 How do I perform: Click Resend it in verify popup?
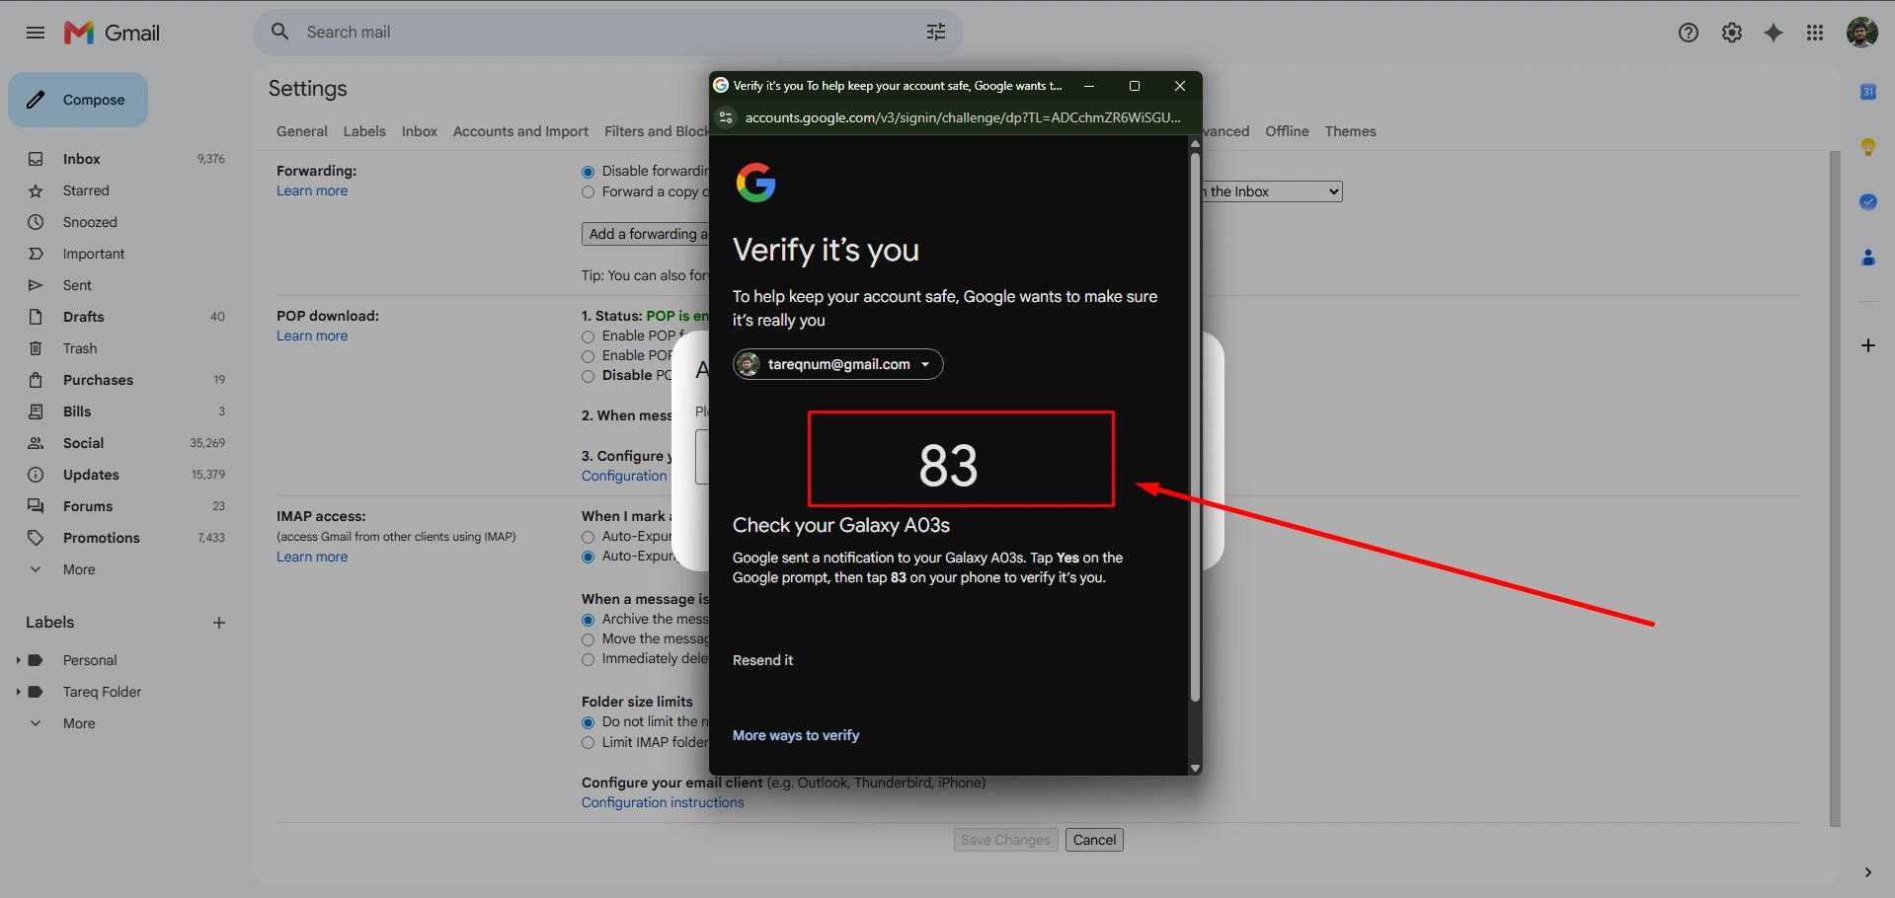762,660
